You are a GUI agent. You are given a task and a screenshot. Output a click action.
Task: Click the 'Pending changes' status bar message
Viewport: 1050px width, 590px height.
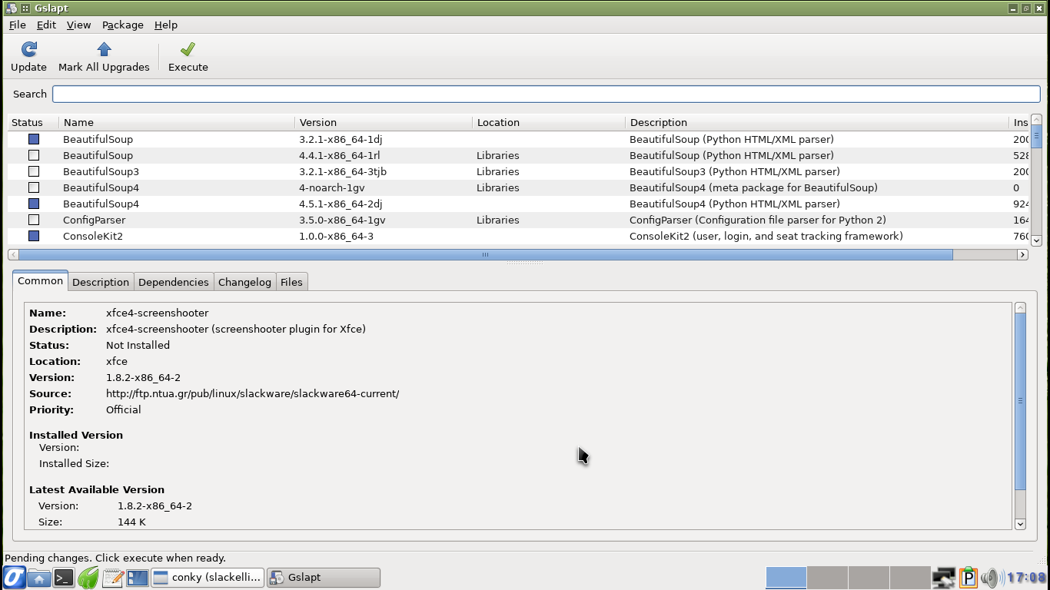pos(115,558)
